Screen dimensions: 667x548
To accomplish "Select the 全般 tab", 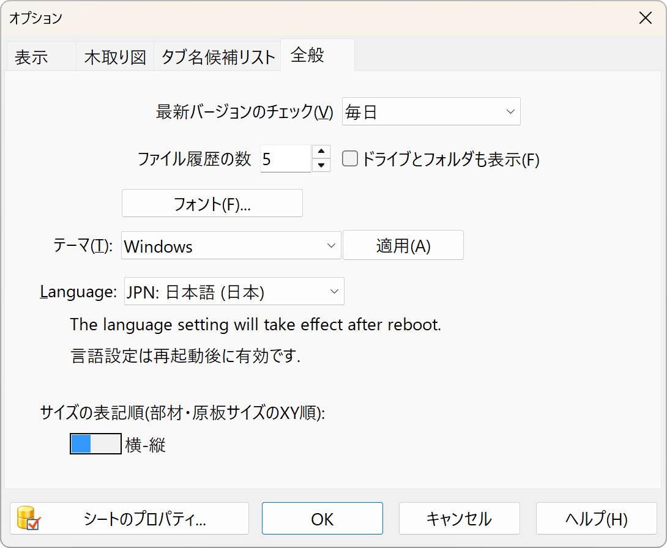I will 308,56.
